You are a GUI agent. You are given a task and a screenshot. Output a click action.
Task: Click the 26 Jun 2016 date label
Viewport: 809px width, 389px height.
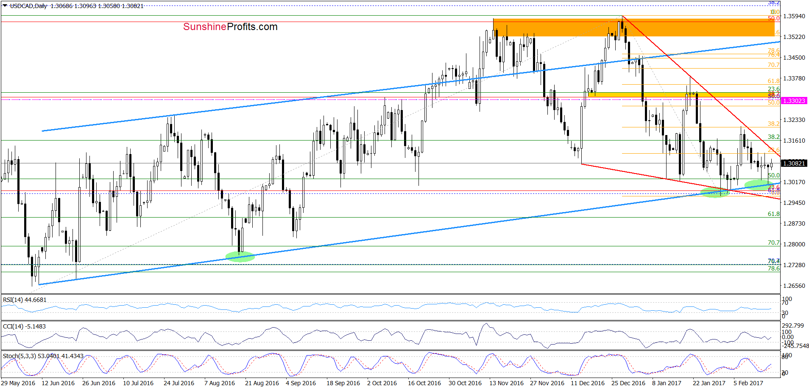99,383
